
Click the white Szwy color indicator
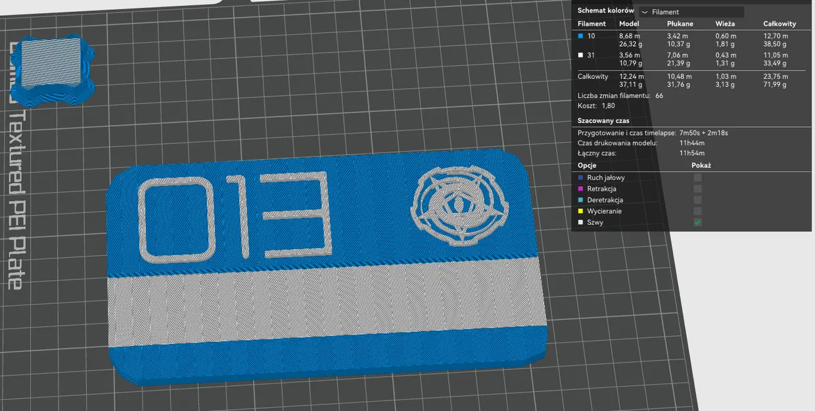[580, 222]
